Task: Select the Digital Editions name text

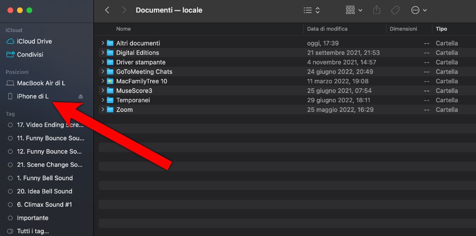Action: tap(138, 52)
